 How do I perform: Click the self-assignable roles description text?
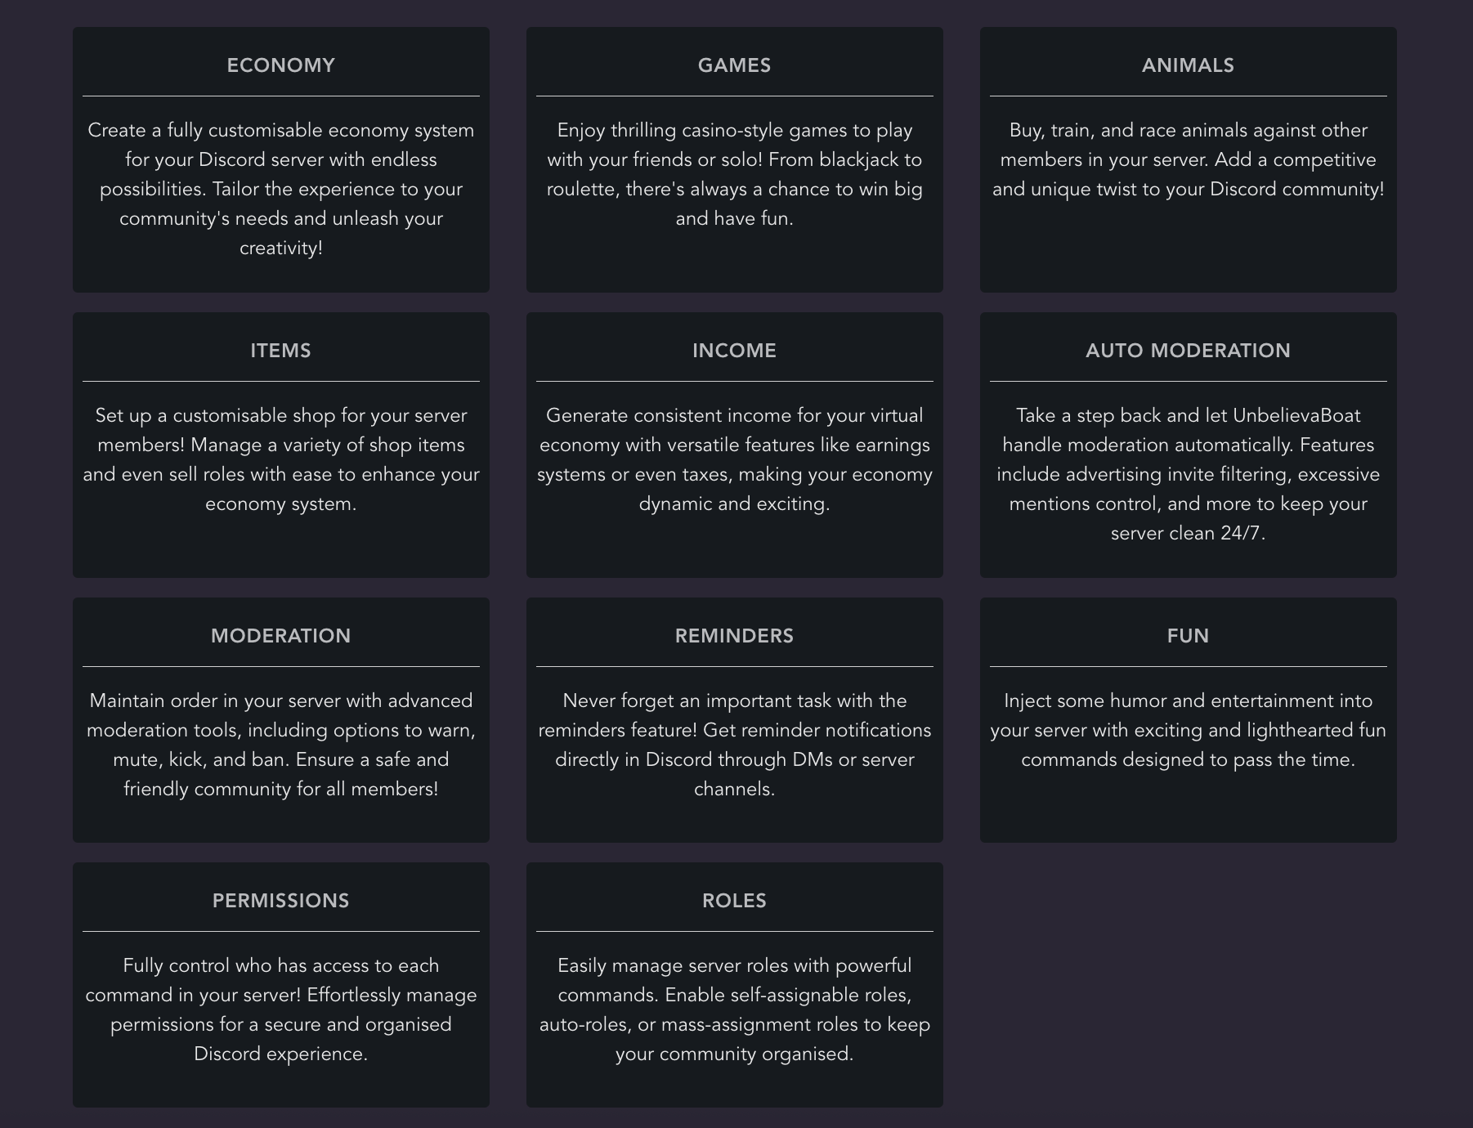[x=734, y=1009]
